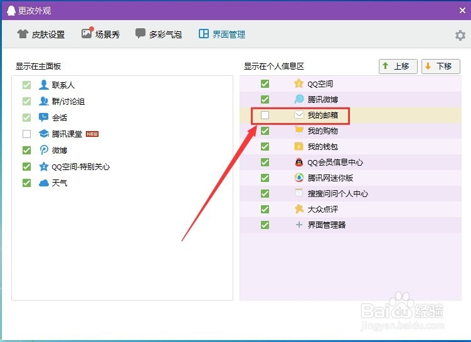The width and height of the screenshot is (471, 342).
Task: Open the settings gear icon
Action: 460,35
